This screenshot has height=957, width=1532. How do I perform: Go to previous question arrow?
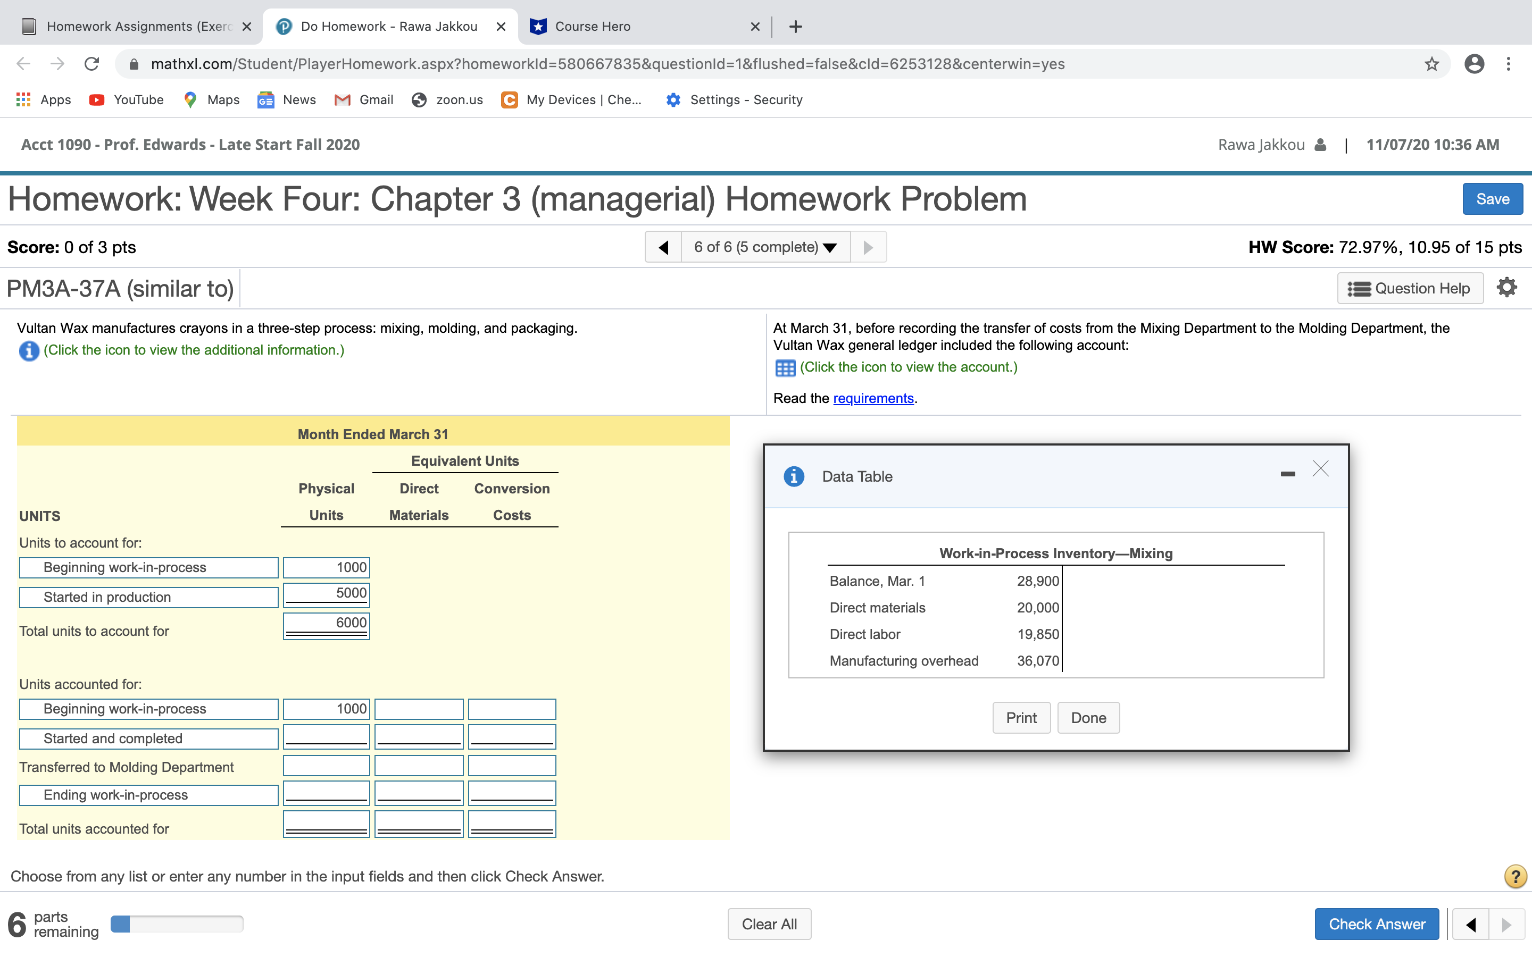663,247
